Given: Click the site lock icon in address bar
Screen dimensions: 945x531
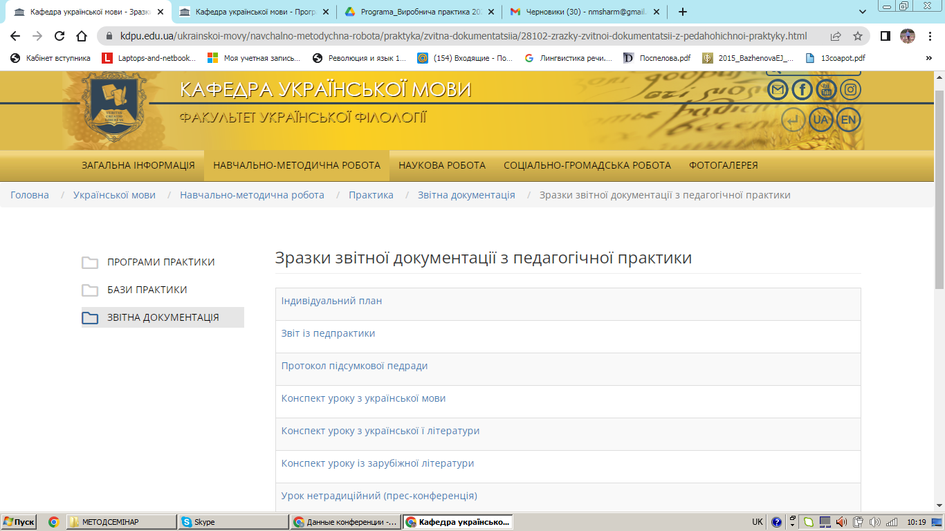Looking at the screenshot, I should point(109,36).
